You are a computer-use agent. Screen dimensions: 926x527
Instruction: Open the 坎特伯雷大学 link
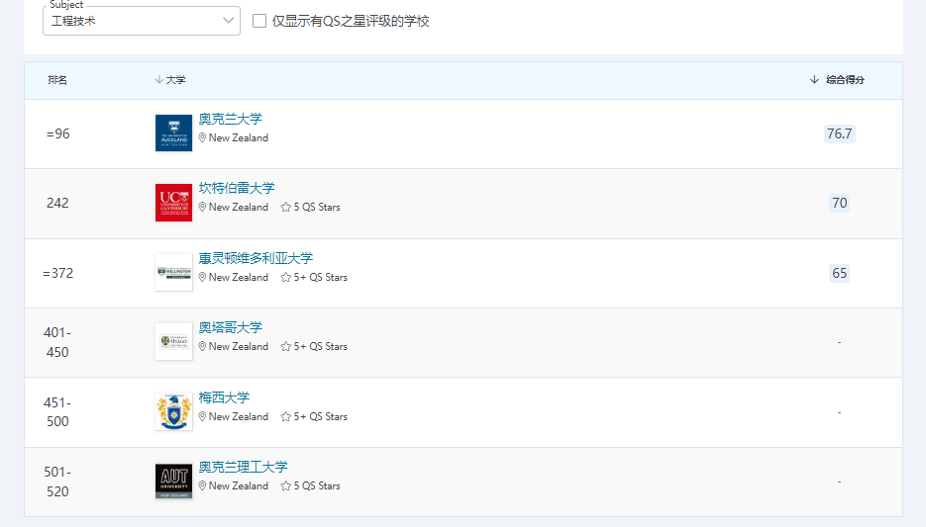[x=237, y=188]
